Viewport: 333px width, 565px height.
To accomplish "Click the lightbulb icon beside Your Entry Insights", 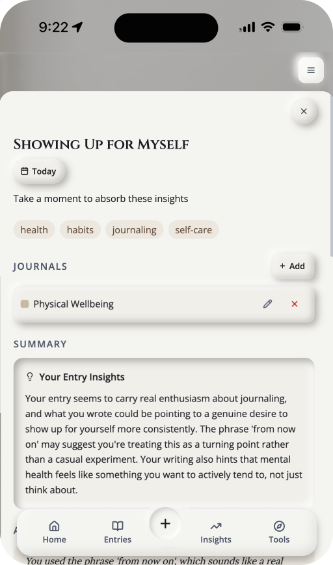I will [30, 377].
